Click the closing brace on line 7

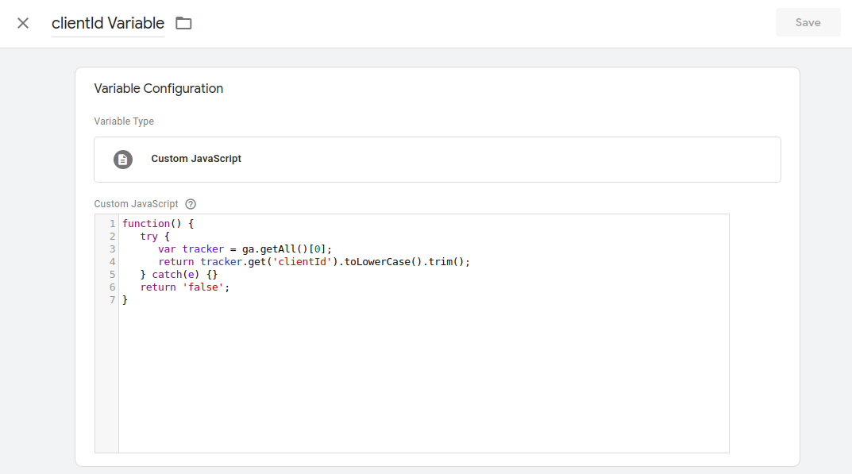(125, 300)
